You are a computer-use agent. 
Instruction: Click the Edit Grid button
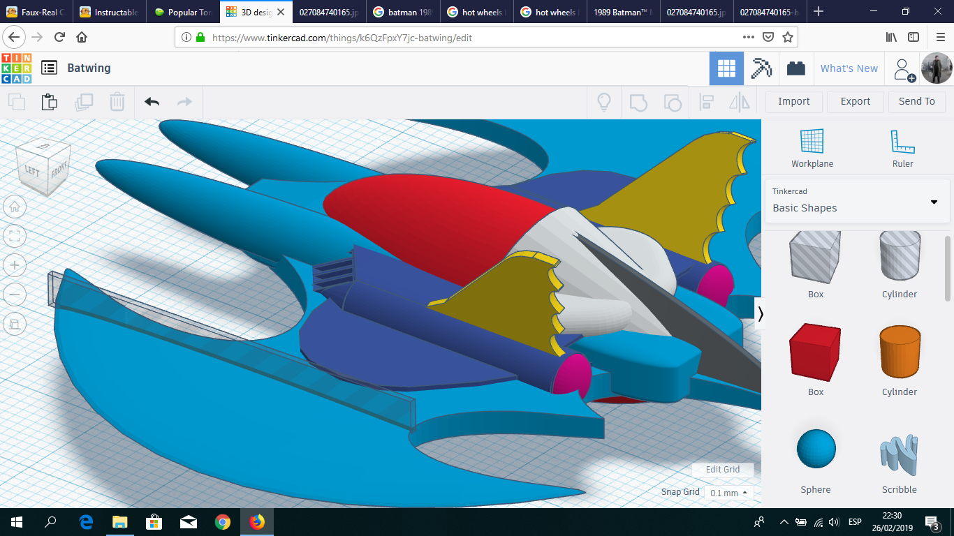point(723,470)
